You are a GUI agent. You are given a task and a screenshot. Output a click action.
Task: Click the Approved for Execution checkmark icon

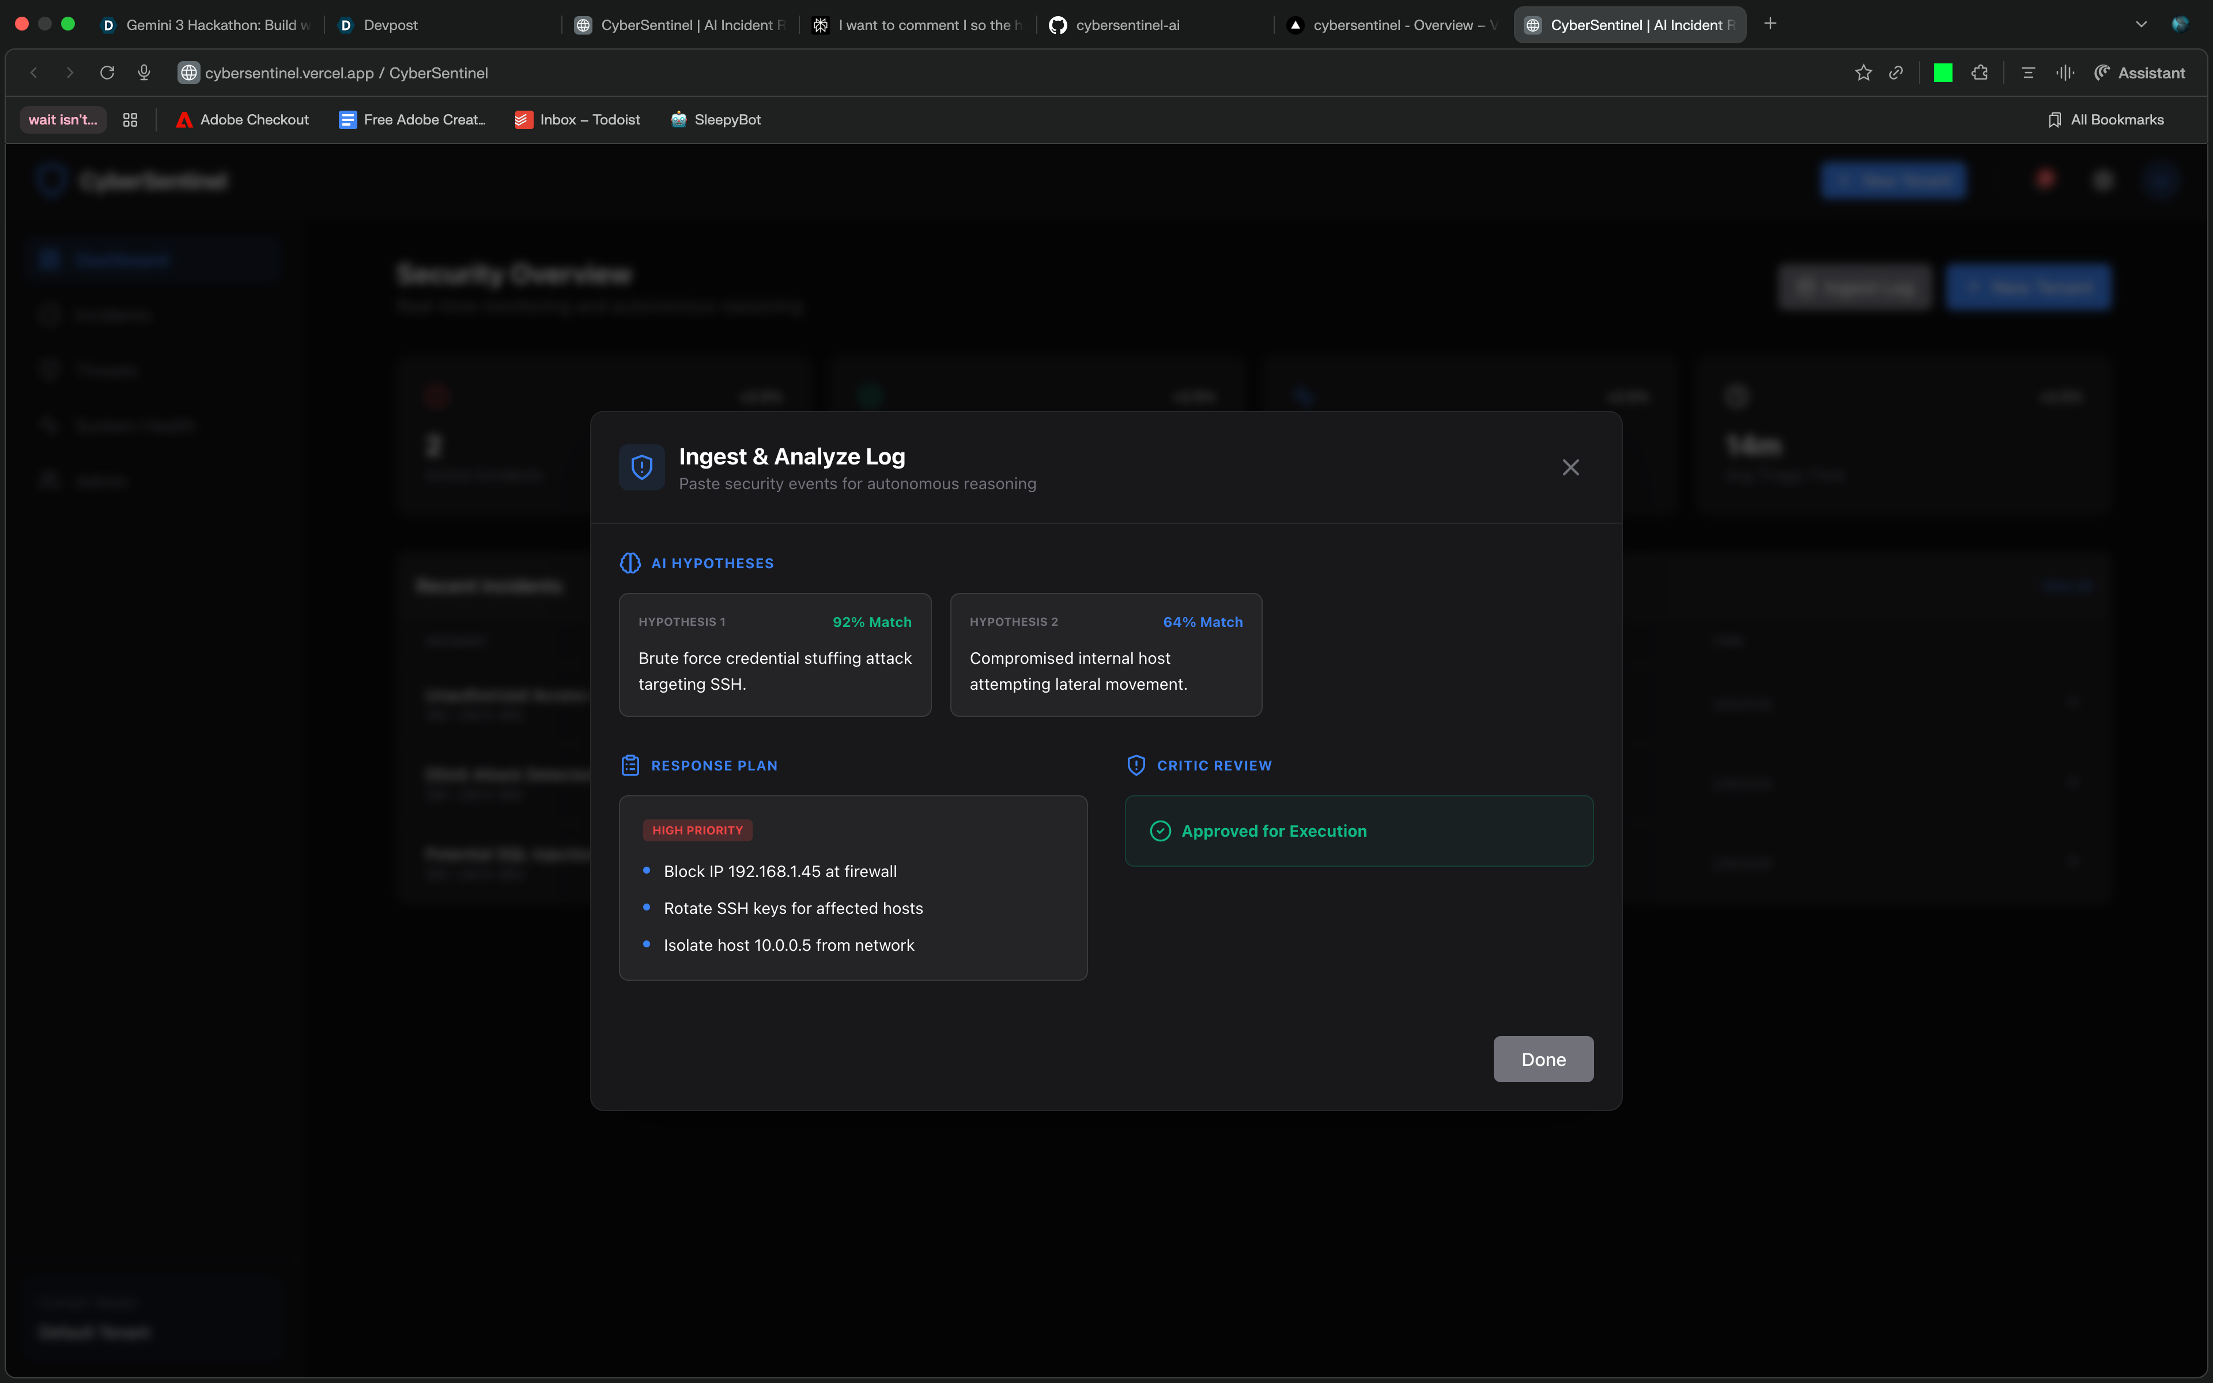pyautogui.click(x=1160, y=830)
